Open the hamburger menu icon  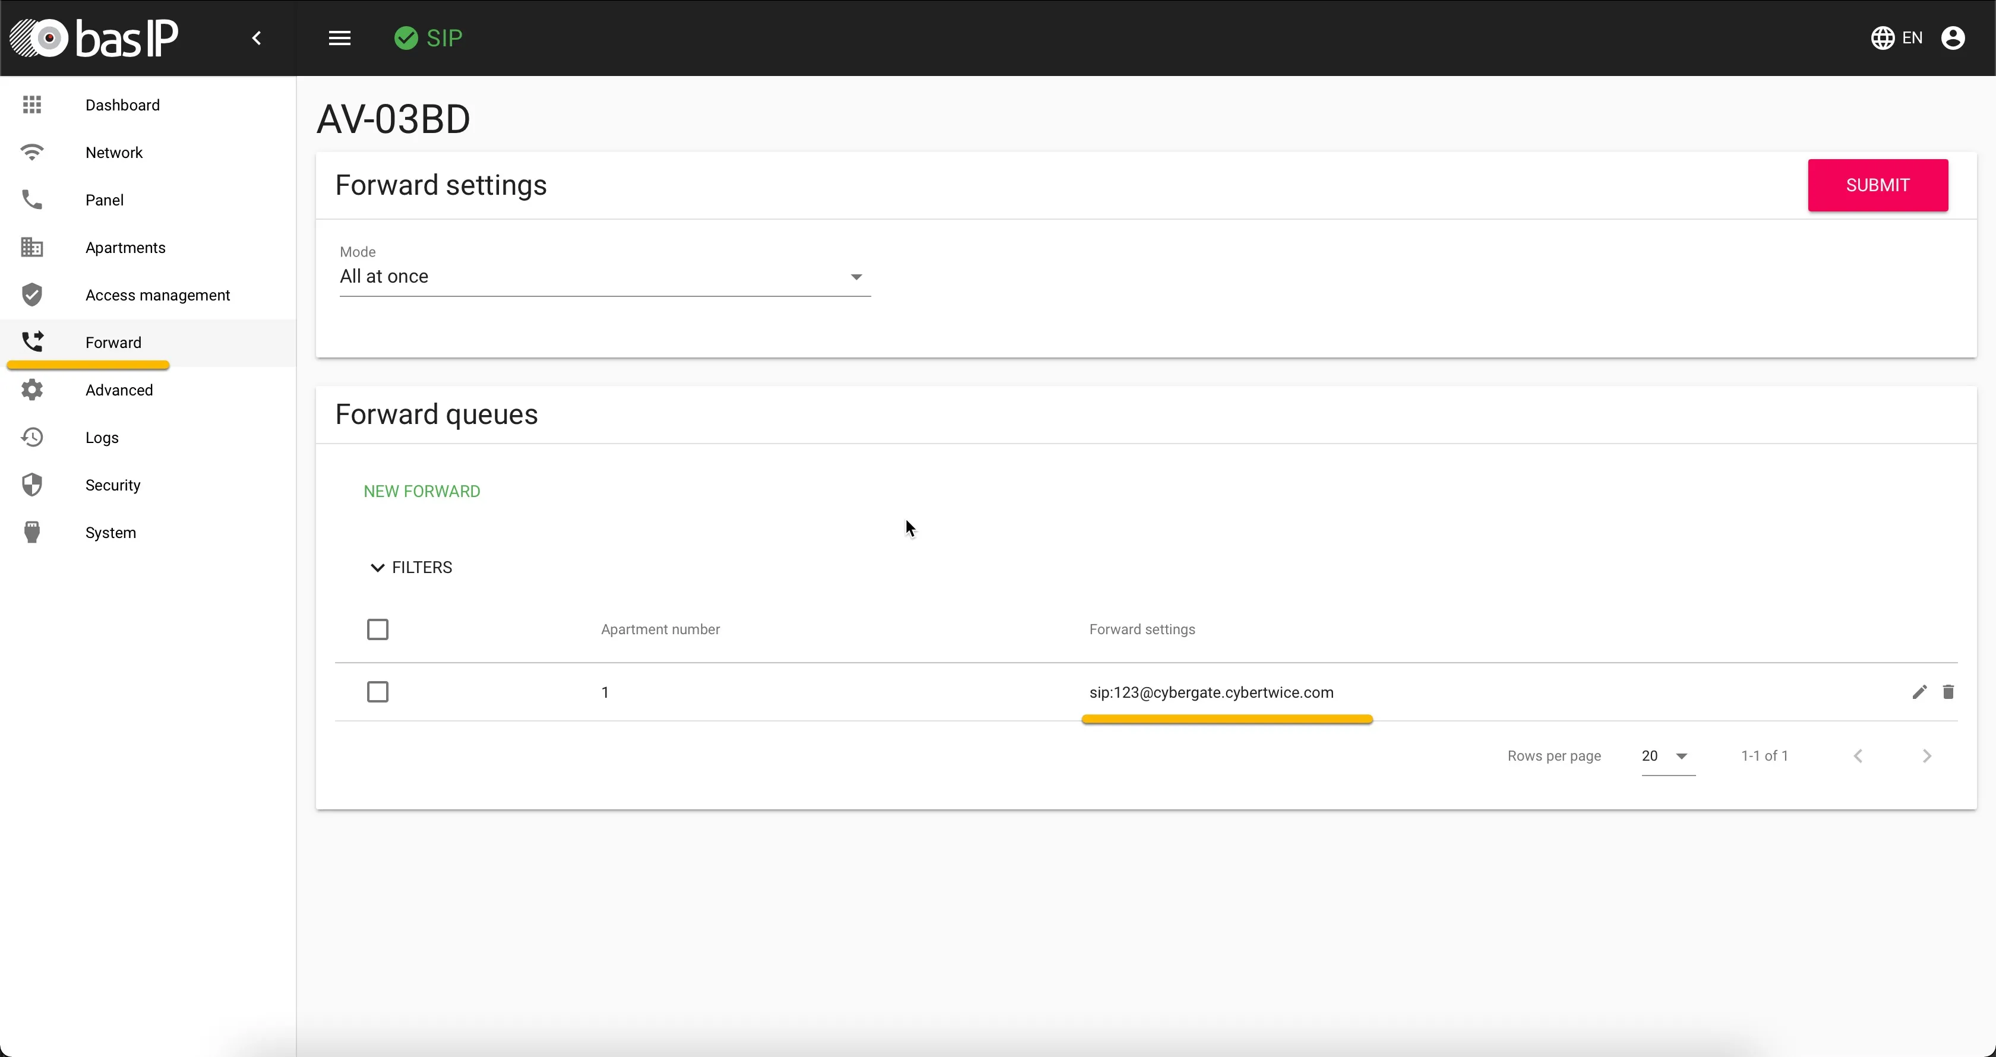pos(339,38)
